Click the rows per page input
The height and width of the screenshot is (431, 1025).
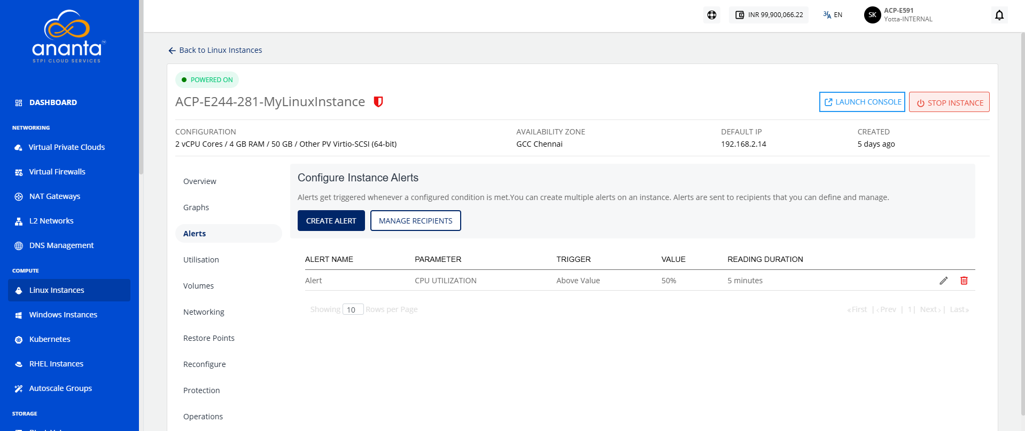click(353, 309)
